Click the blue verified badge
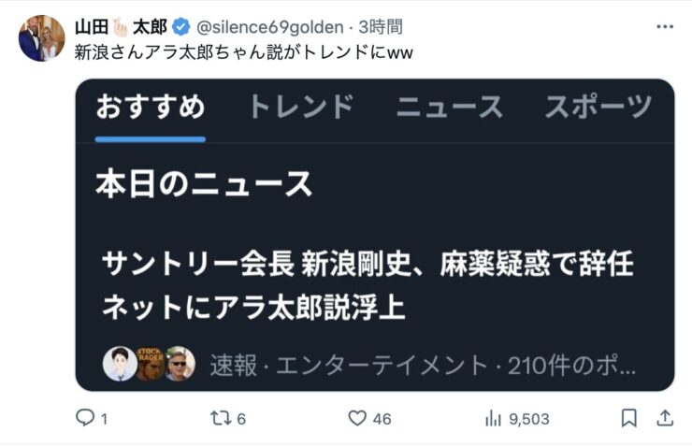This screenshot has height=447, width=692. click(180, 27)
